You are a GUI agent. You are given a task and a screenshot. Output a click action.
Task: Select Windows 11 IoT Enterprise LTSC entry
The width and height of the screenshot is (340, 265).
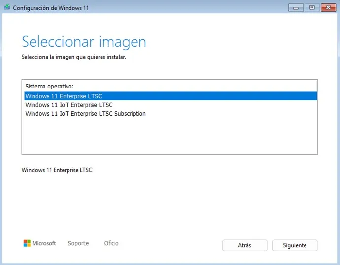[x=170, y=105]
